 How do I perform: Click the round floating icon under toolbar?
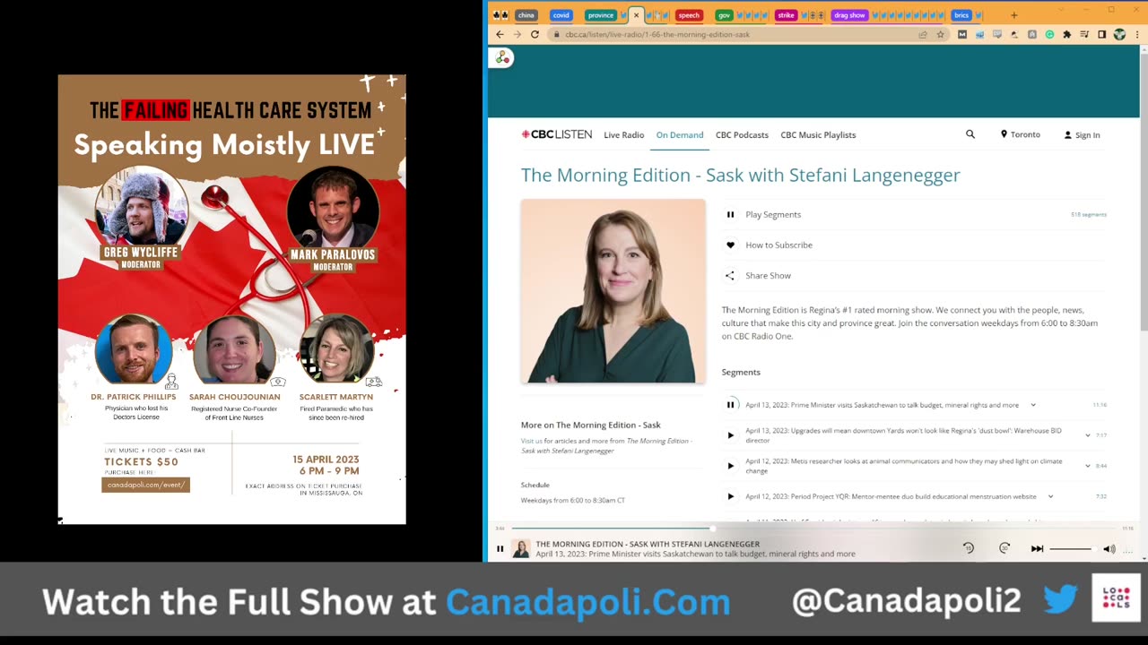[x=502, y=58]
